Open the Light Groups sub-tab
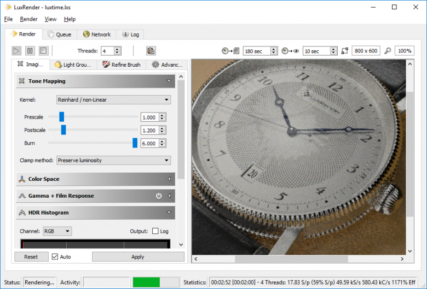The width and height of the screenshot is (427, 289). (x=73, y=64)
